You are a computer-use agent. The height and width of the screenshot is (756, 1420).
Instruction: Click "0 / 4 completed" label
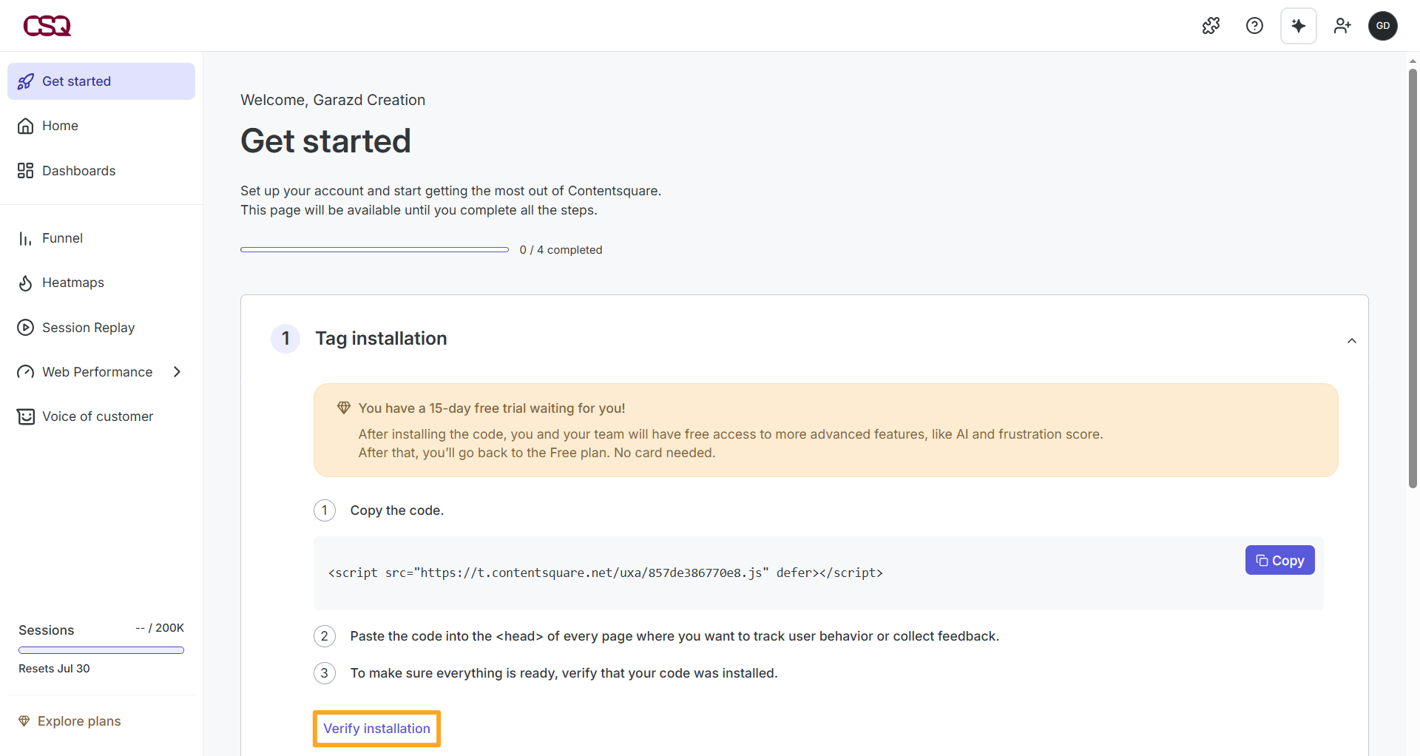(x=561, y=250)
